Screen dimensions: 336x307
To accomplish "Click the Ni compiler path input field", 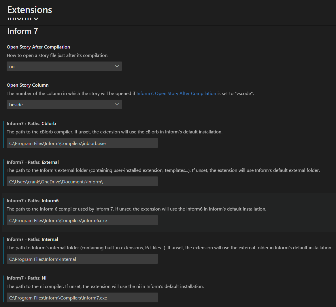I will point(82,298).
